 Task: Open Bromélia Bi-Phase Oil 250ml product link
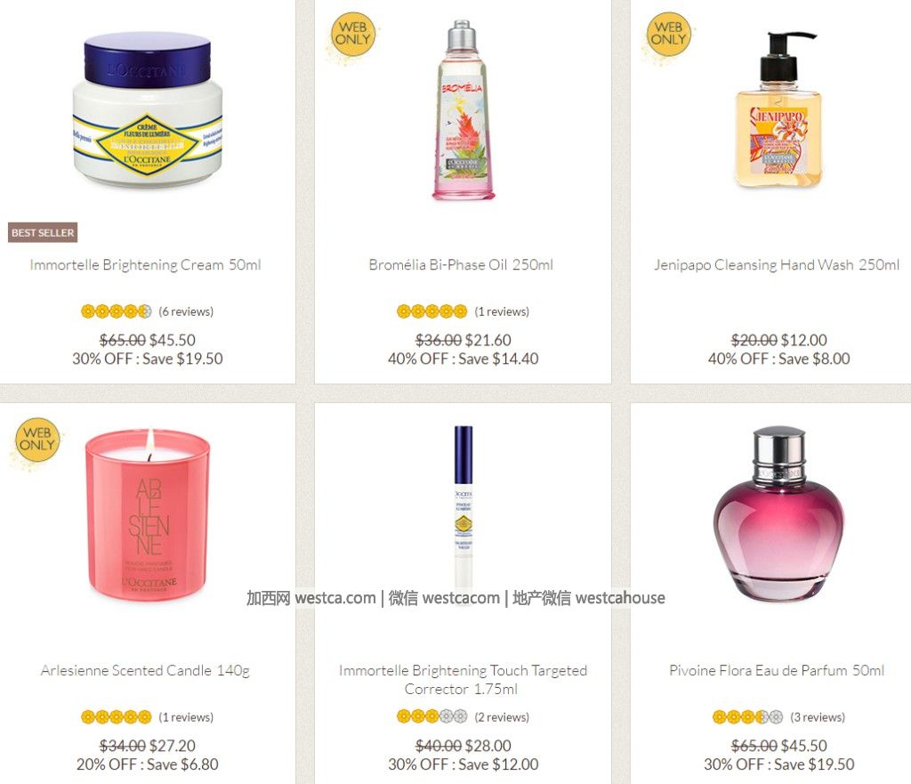coord(461,265)
